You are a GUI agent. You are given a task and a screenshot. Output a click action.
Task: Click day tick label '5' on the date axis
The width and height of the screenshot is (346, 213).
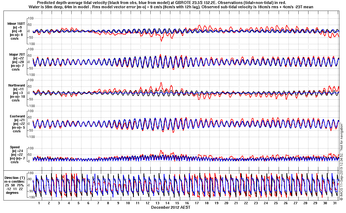(78, 203)
